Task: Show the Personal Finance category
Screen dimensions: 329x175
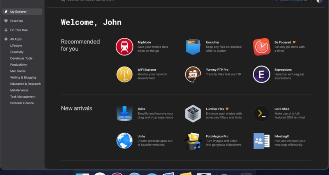Action: point(22,103)
